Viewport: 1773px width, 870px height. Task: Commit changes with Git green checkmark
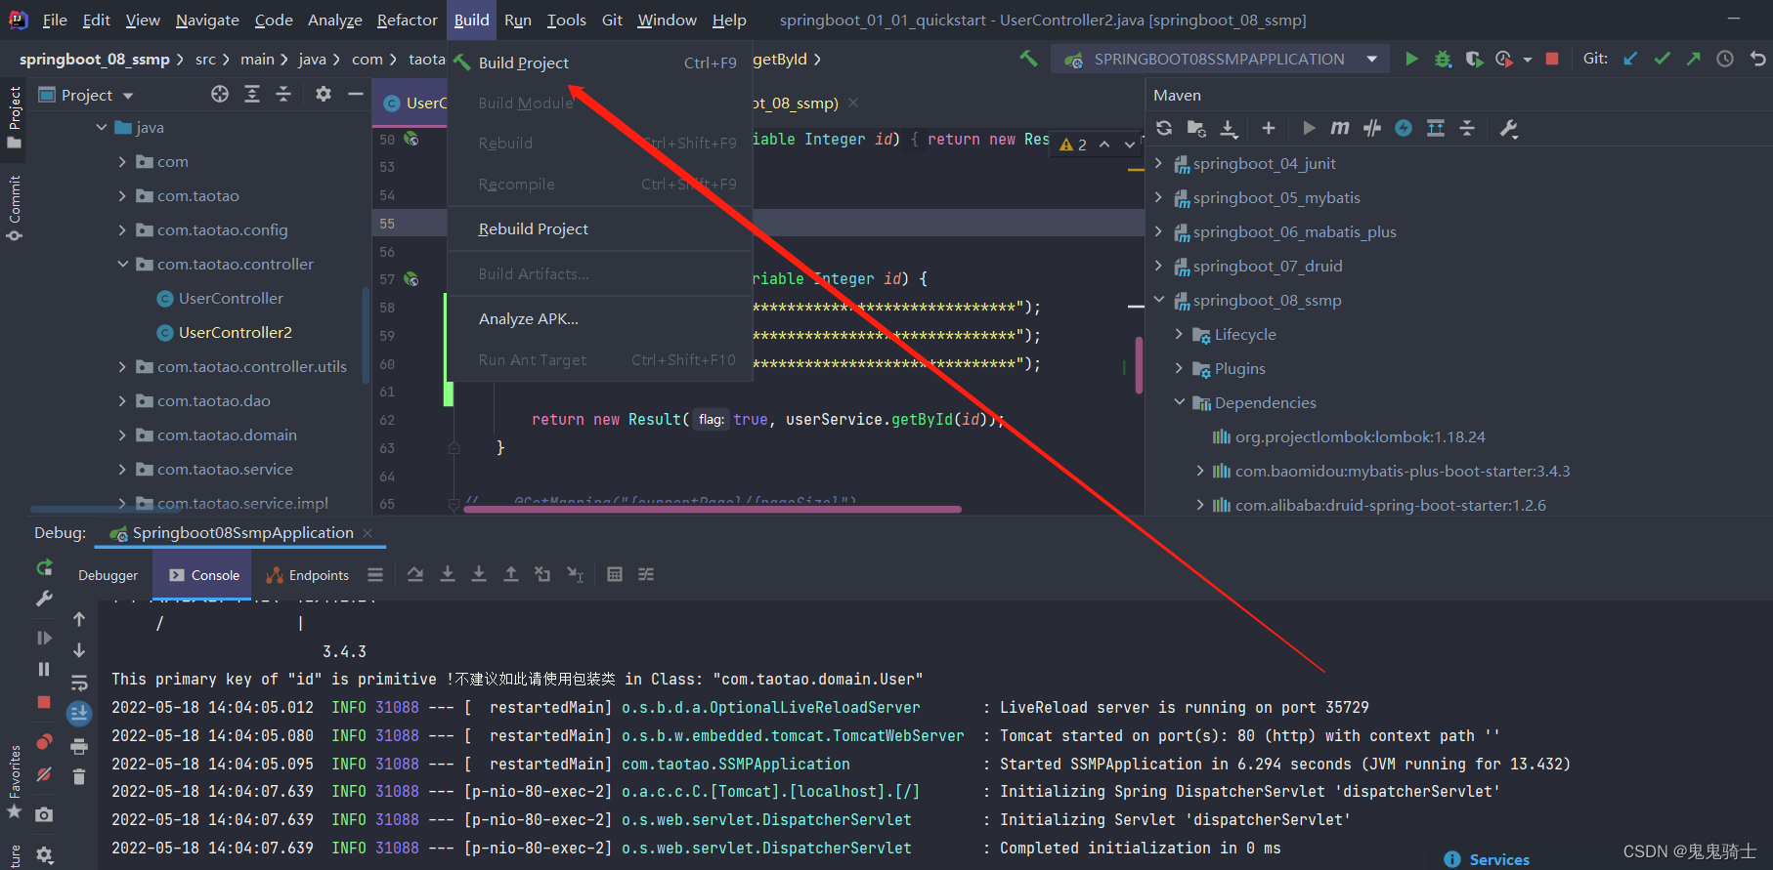coord(1662,60)
